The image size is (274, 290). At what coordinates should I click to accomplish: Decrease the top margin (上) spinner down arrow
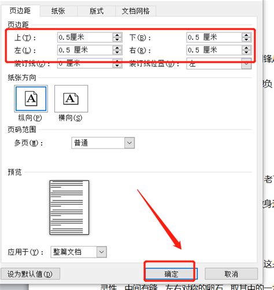pos(117,39)
